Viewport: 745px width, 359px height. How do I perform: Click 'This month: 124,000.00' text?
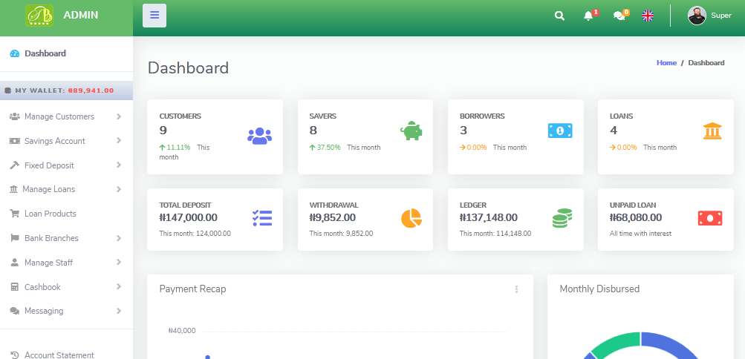tap(195, 234)
